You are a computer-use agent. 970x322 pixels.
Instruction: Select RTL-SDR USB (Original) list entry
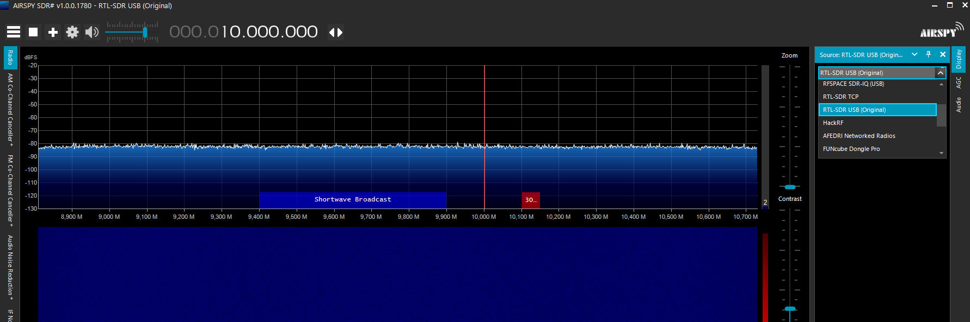coord(877,110)
